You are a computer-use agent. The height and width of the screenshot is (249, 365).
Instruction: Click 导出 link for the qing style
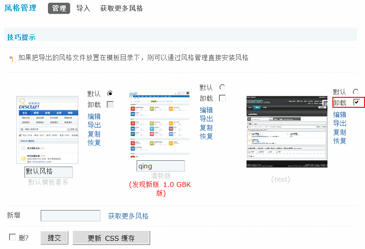[x=206, y=119]
